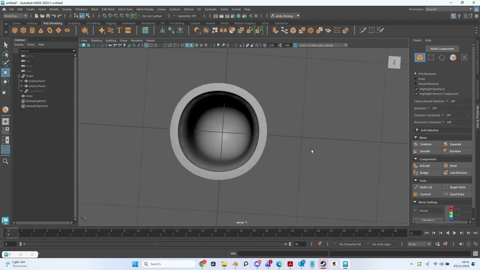Activate the Move tool in toolbox
Image resolution: width=480 pixels, height=270 pixels.
click(6, 72)
